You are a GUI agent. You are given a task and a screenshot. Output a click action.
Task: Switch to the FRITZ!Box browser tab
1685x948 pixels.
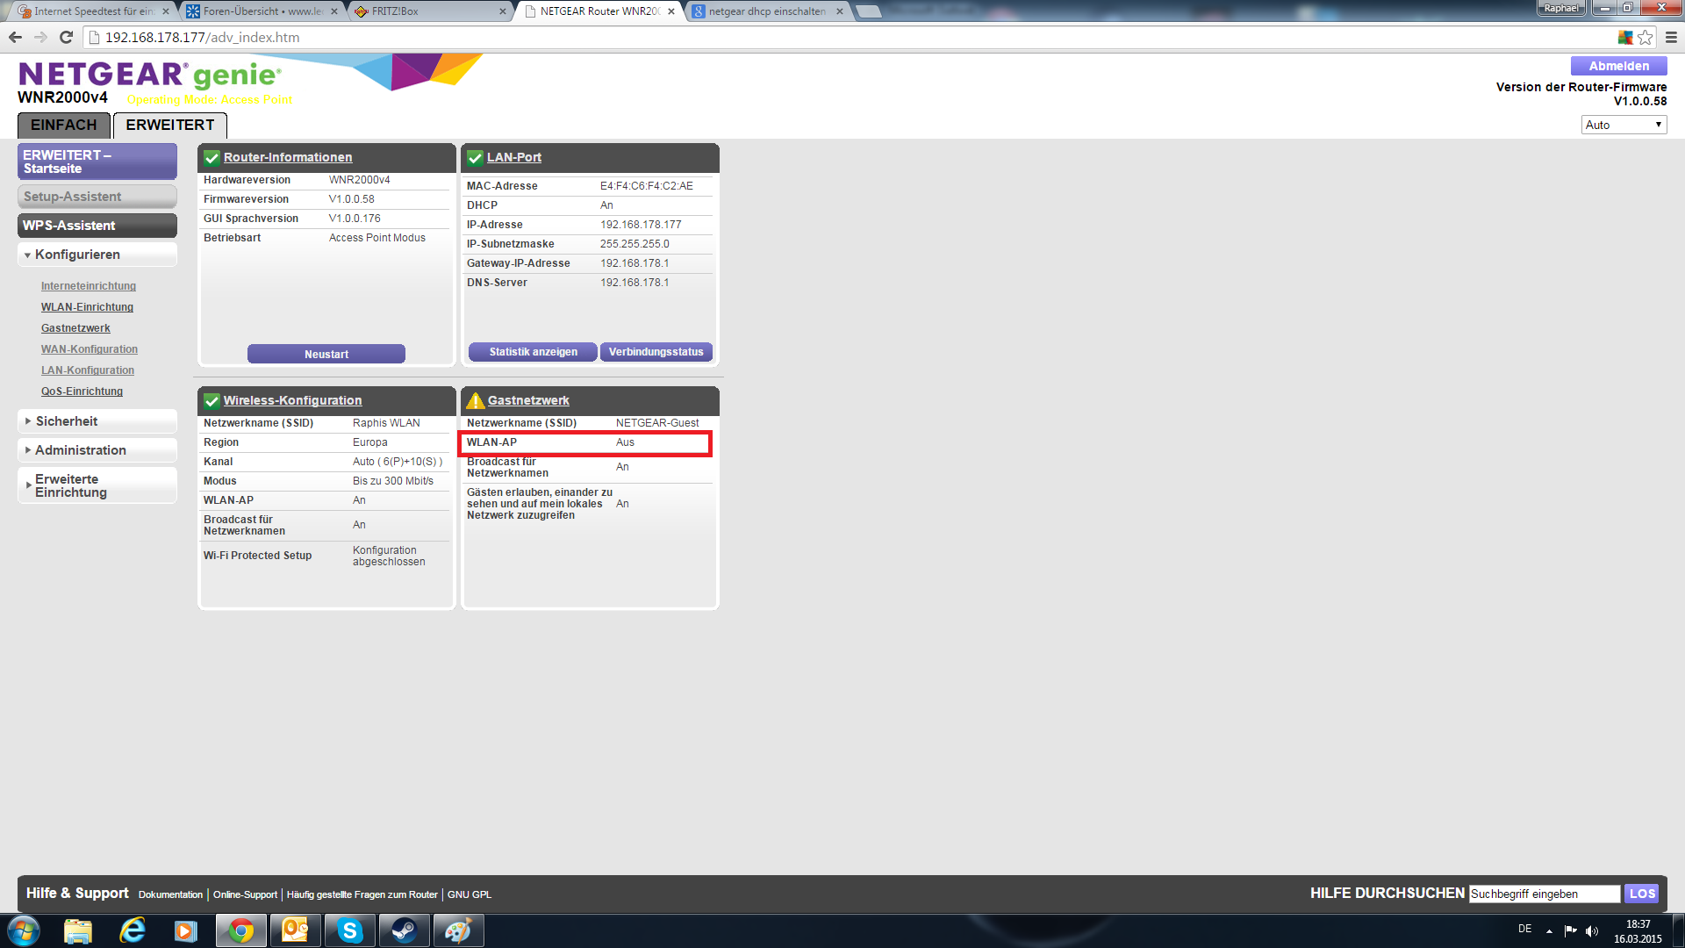tap(395, 11)
